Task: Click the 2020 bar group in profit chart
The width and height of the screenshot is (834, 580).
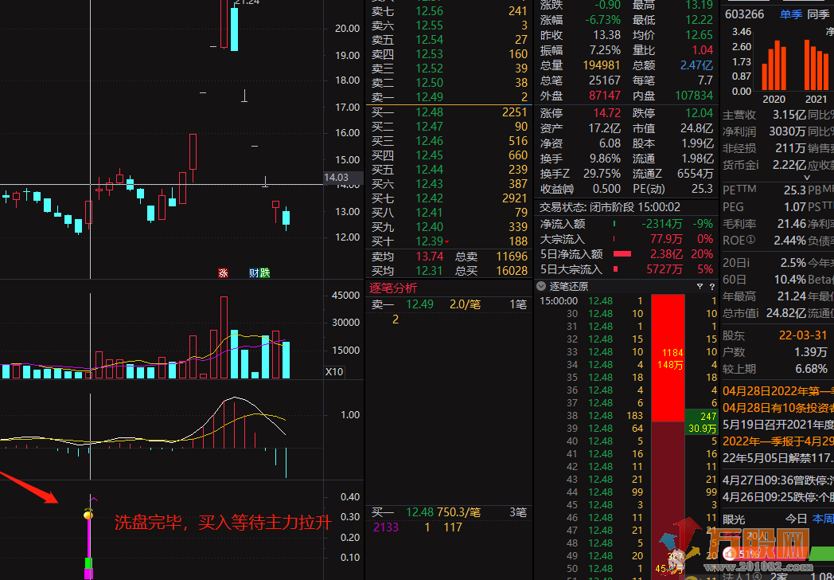Action: pos(774,65)
